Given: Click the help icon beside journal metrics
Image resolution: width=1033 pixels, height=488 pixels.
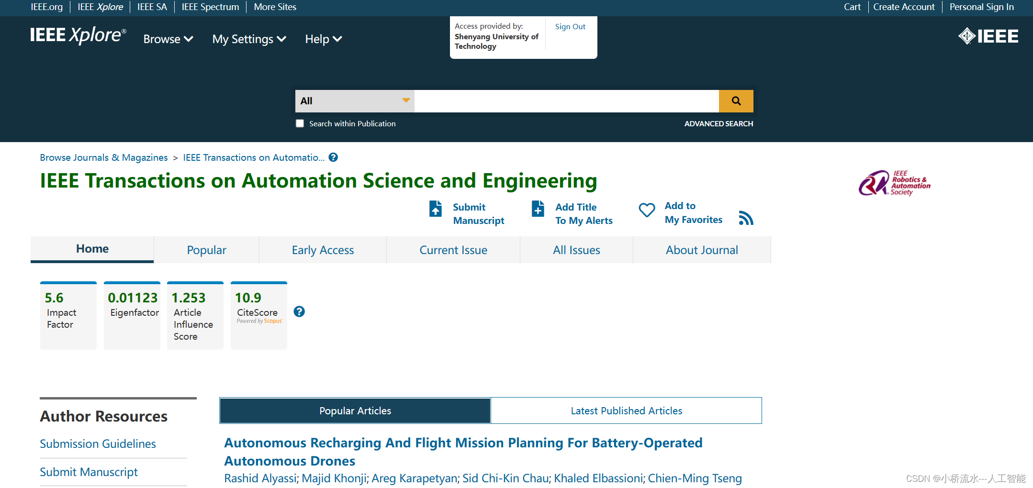Looking at the screenshot, I should [299, 311].
